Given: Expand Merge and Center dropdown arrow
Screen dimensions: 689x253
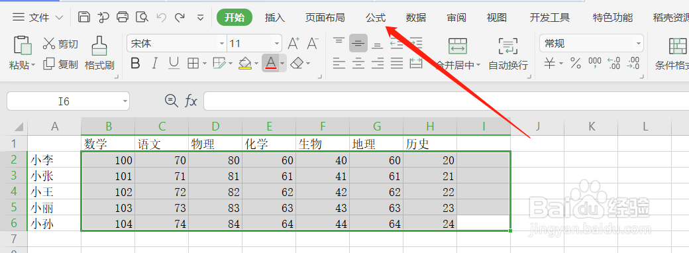Looking at the screenshot, I should click(x=478, y=66).
